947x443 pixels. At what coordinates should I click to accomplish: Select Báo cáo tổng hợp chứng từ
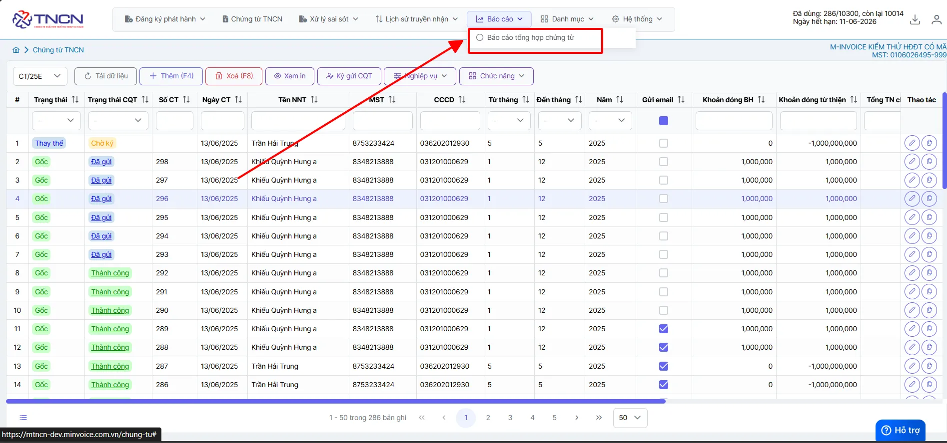click(x=531, y=38)
